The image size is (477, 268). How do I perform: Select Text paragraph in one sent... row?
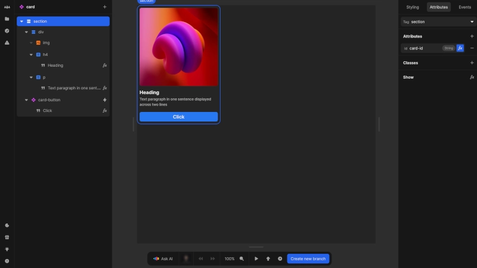click(63, 88)
